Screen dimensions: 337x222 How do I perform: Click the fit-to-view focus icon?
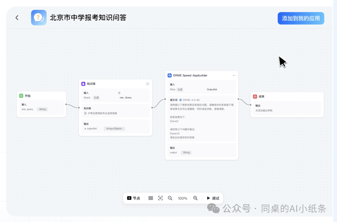tap(160, 198)
